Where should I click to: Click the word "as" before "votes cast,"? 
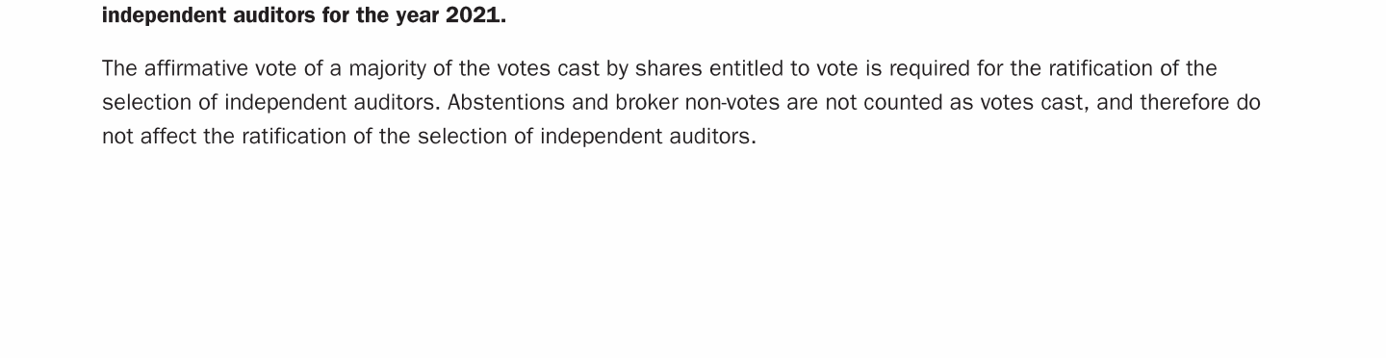pyautogui.click(x=962, y=102)
